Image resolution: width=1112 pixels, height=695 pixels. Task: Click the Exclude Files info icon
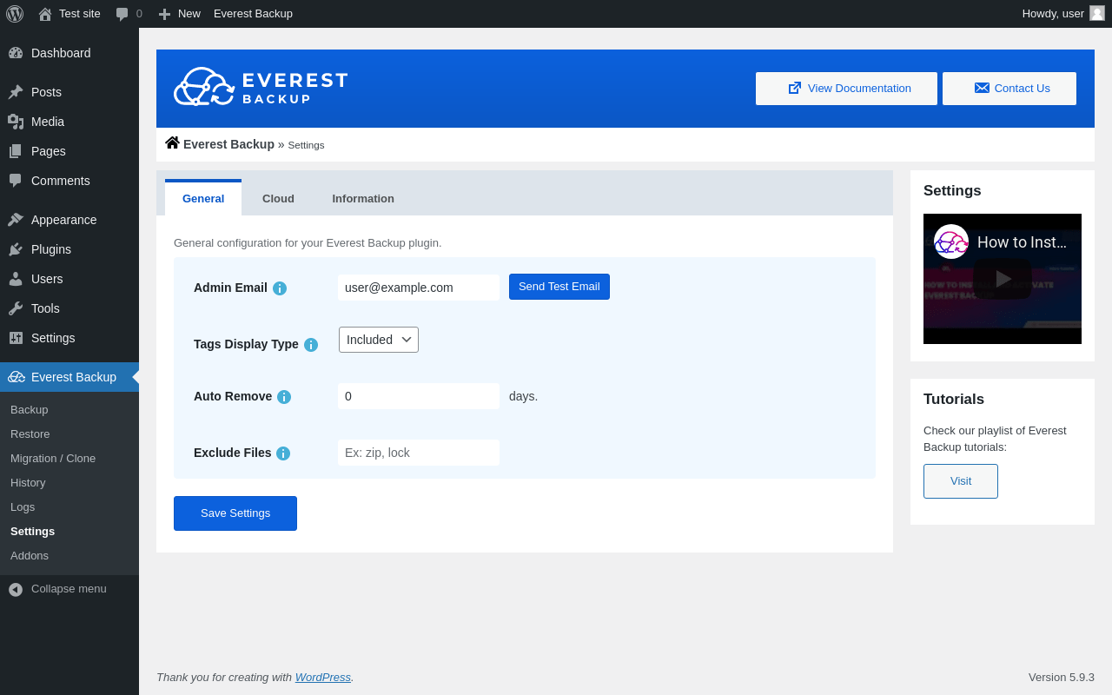click(x=283, y=453)
